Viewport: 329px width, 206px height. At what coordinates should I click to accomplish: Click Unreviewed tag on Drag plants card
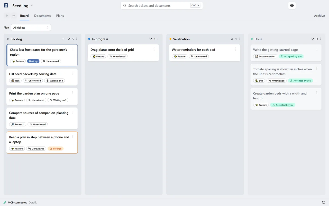tap(117, 56)
